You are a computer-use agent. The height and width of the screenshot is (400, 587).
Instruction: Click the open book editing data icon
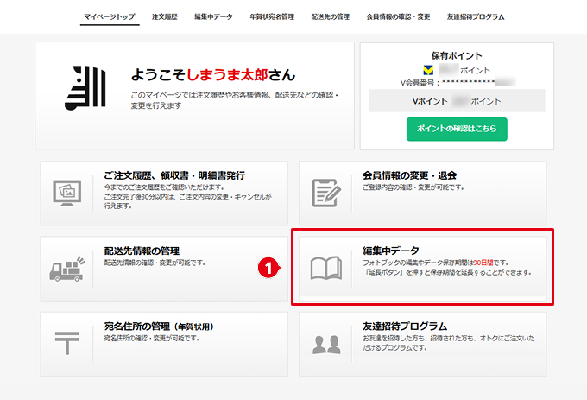pyautogui.click(x=326, y=268)
